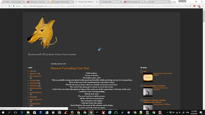Switch to the Blogger: Random Bits tab
Viewport: 205px width, 115px height.
click(x=61, y=2)
